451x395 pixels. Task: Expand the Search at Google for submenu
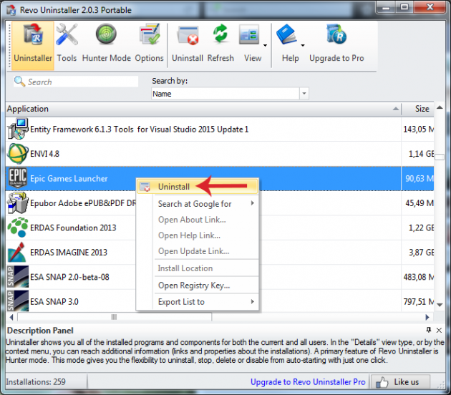click(197, 204)
